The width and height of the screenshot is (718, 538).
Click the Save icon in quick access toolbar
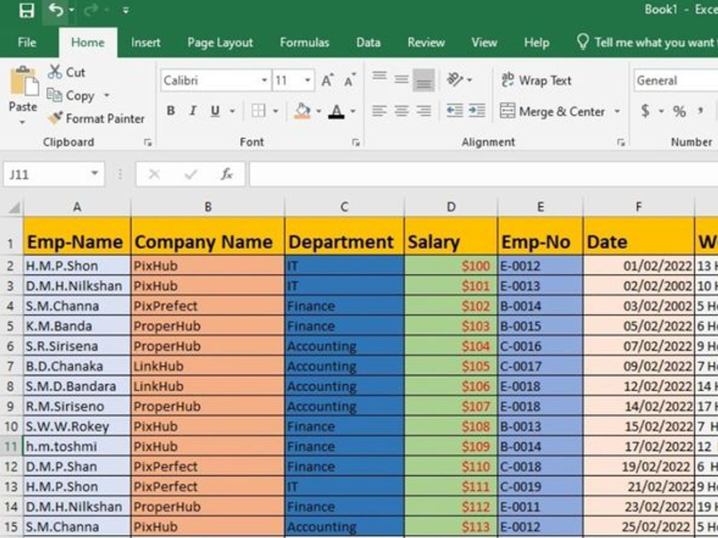tap(27, 10)
